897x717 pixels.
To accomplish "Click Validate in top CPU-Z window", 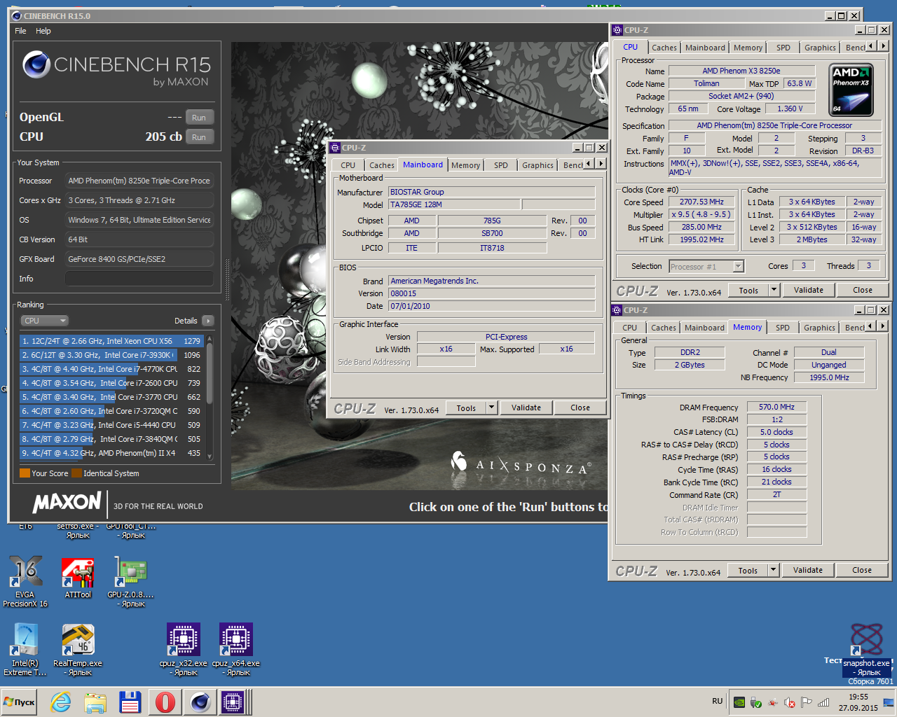I will 809,290.
